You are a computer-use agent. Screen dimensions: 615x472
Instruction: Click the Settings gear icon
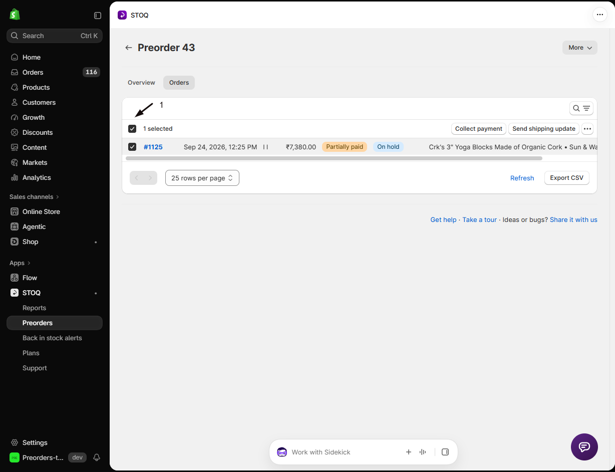pyautogui.click(x=15, y=442)
